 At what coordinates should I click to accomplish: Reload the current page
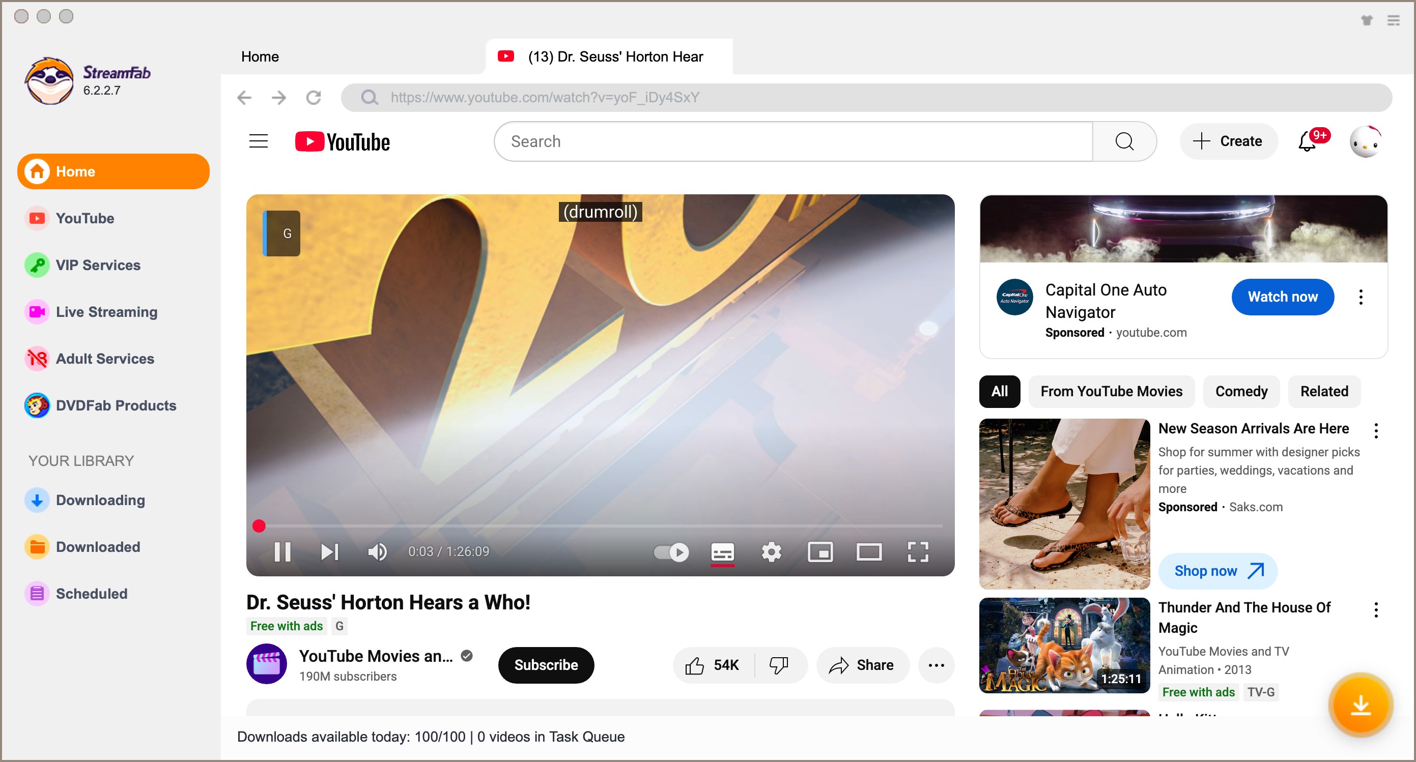point(314,98)
